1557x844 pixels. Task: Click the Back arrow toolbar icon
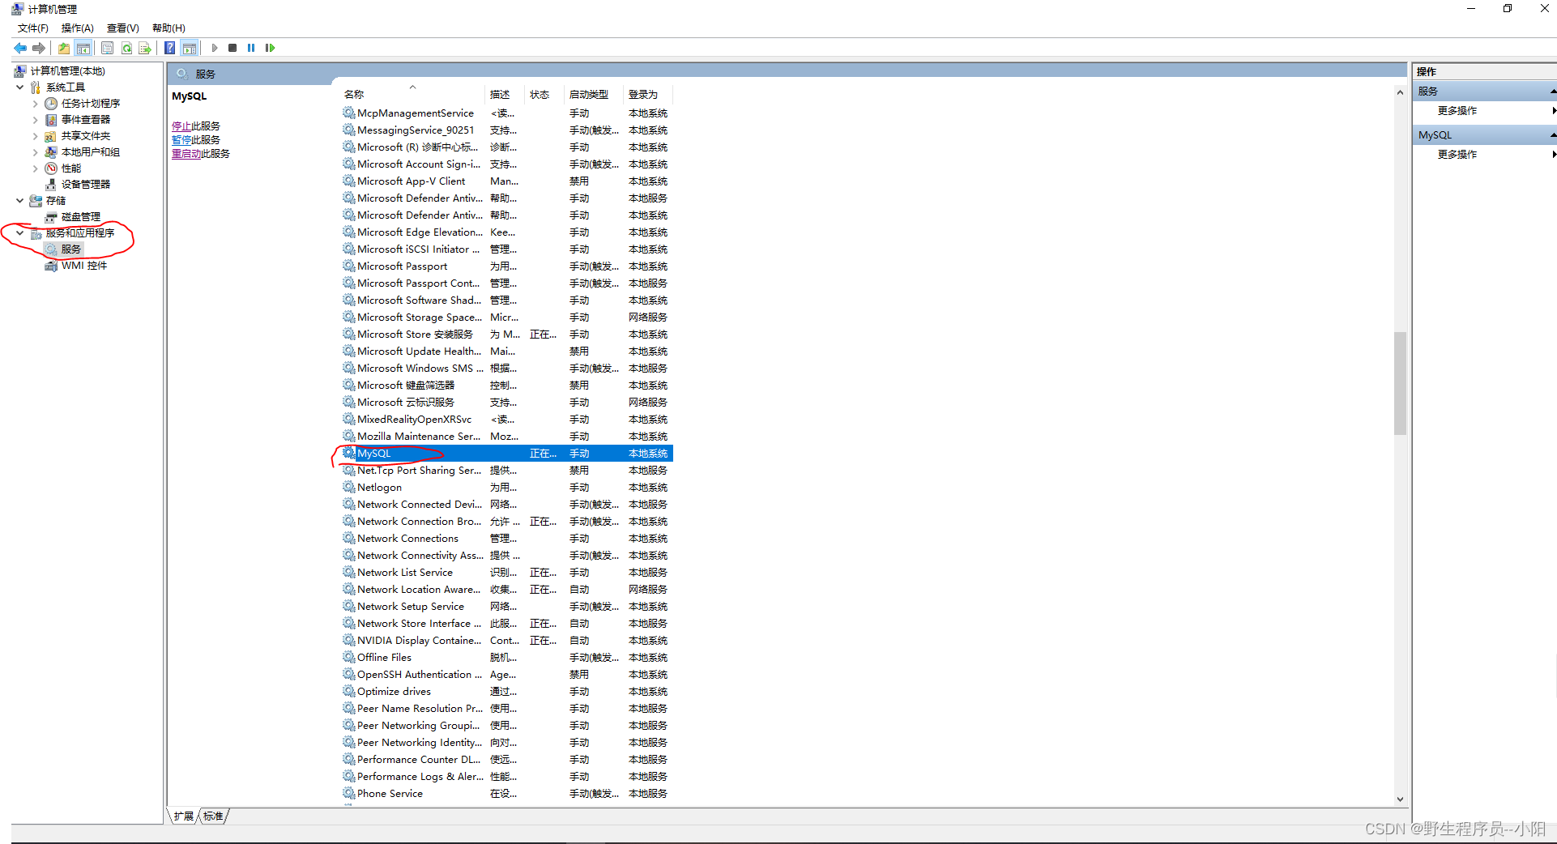(20, 48)
